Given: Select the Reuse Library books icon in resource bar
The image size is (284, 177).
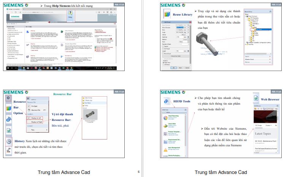Looking at the screenshot, I should pos(8,109).
